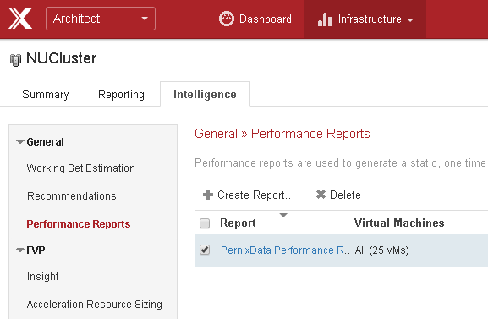This screenshot has height=319, width=488.
Task: Open the Infrastructure menu
Action: [365, 19]
